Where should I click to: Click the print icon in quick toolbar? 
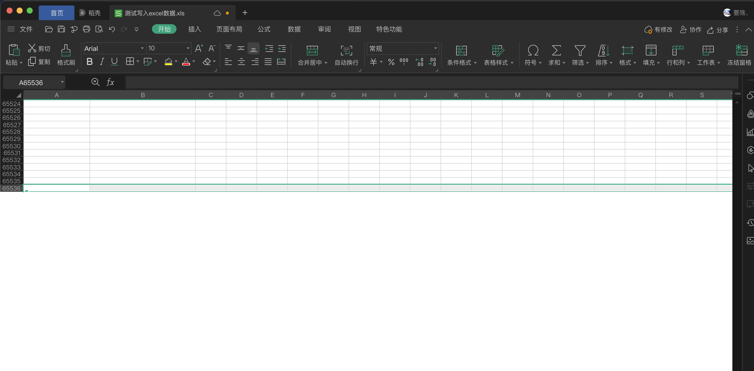(86, 29)
